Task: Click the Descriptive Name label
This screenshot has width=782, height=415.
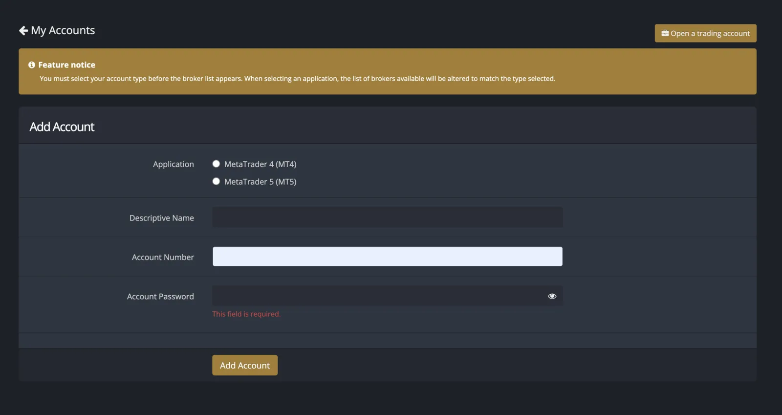Action: 162,218
